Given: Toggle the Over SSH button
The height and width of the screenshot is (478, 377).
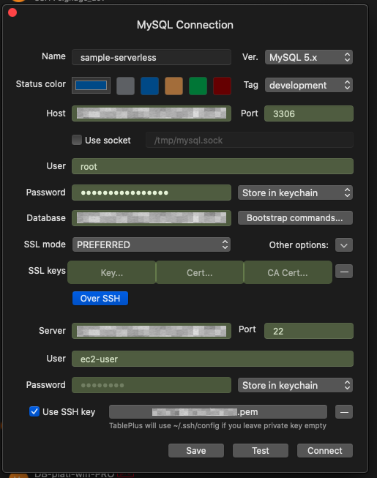Looking at the screenshot, I should (100, 298).
